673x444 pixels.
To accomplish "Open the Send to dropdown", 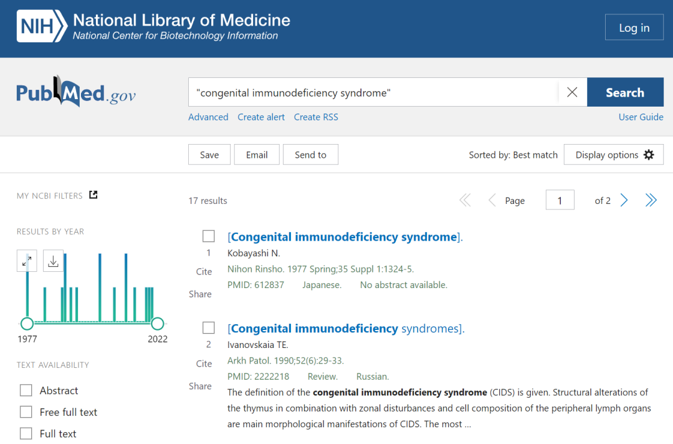I will [x=310, y=154].
